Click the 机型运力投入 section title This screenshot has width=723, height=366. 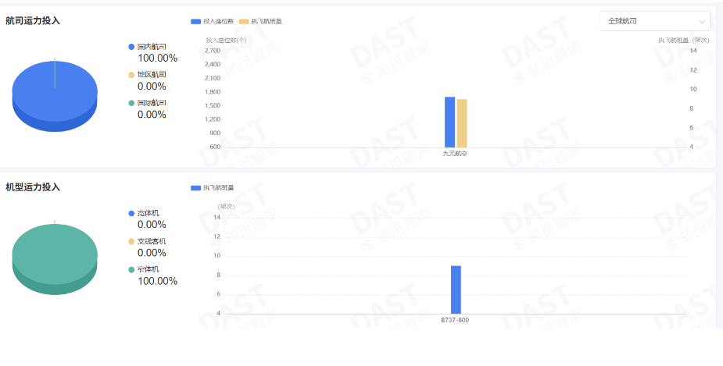point(33,187)
